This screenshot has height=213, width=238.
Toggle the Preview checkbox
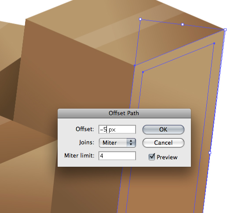152,157
